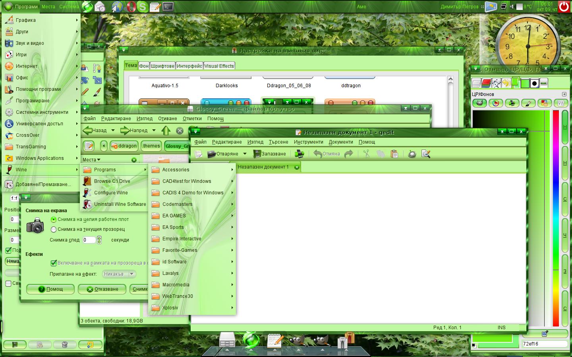The width and height of the screenshot is (572, 357).
Task: Click the redo arrow in gedit toolbar
Action: pos(349,154)
